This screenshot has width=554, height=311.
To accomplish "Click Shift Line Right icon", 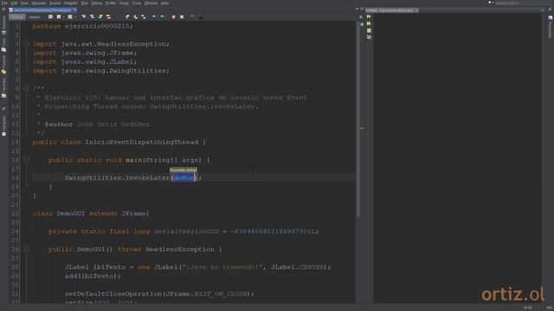I will tap(162, 16).
